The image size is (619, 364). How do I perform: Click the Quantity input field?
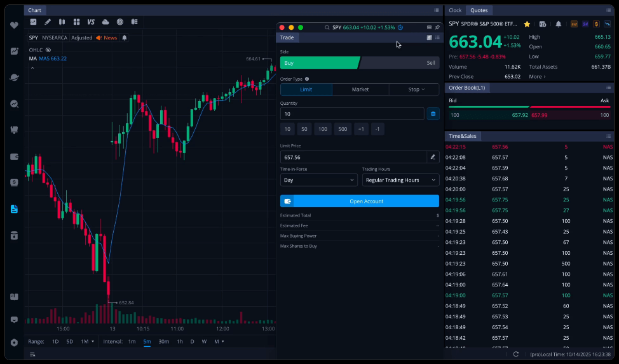[351, 114]
